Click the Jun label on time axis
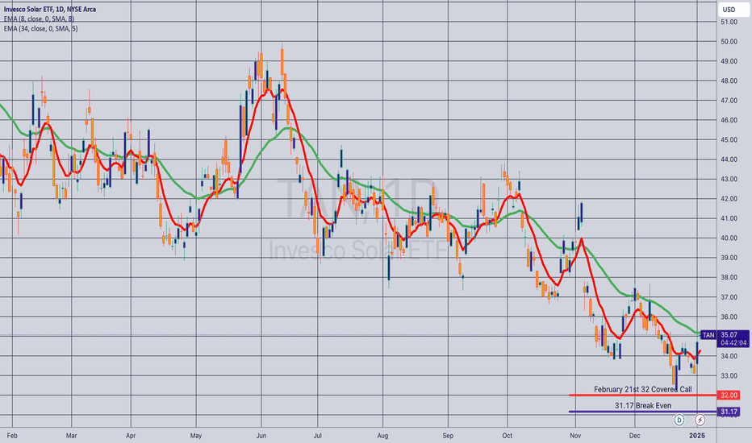 pos(261,436)
